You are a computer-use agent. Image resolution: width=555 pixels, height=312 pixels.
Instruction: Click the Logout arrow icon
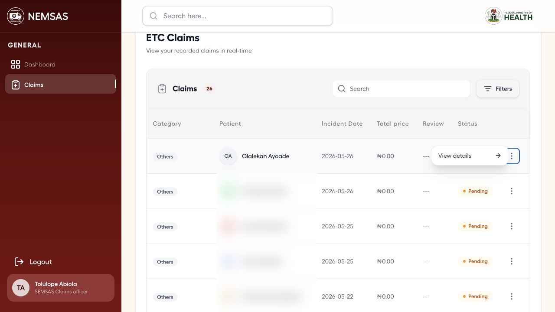click(x=19, y=262)
